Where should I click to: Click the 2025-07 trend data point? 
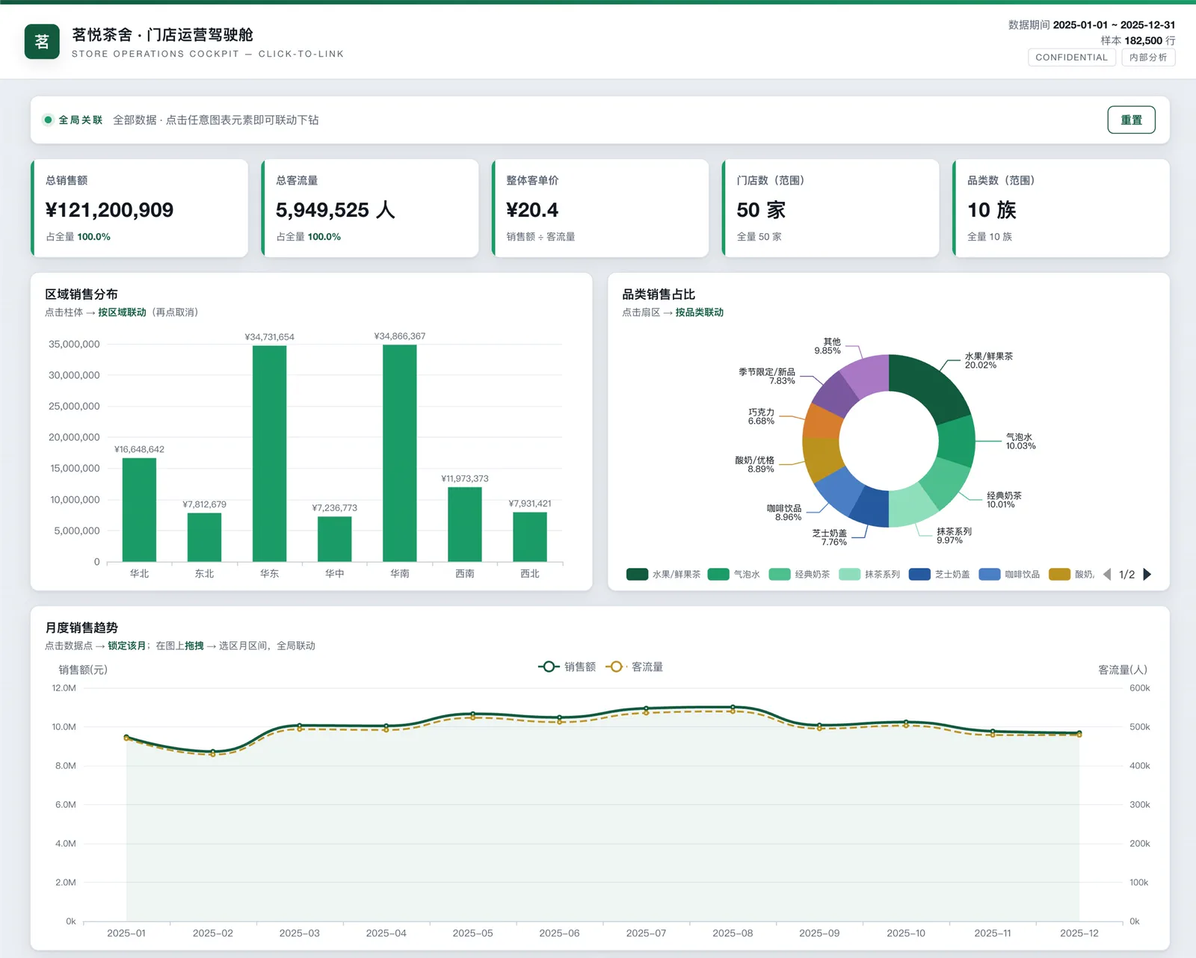(x=646, y=708)
